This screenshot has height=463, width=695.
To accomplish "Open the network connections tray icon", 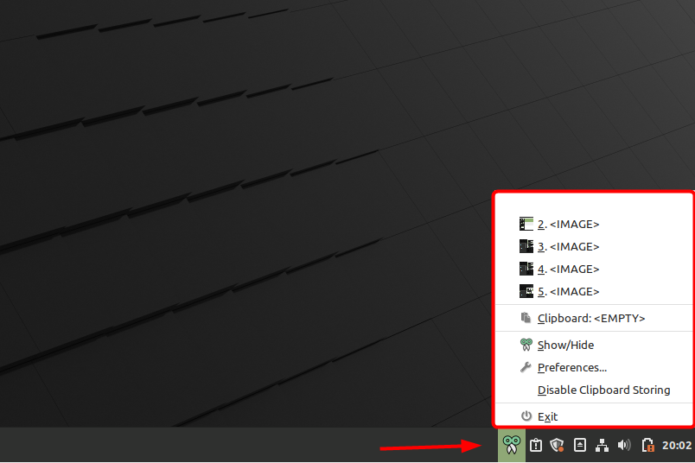I will click(602, 445).
